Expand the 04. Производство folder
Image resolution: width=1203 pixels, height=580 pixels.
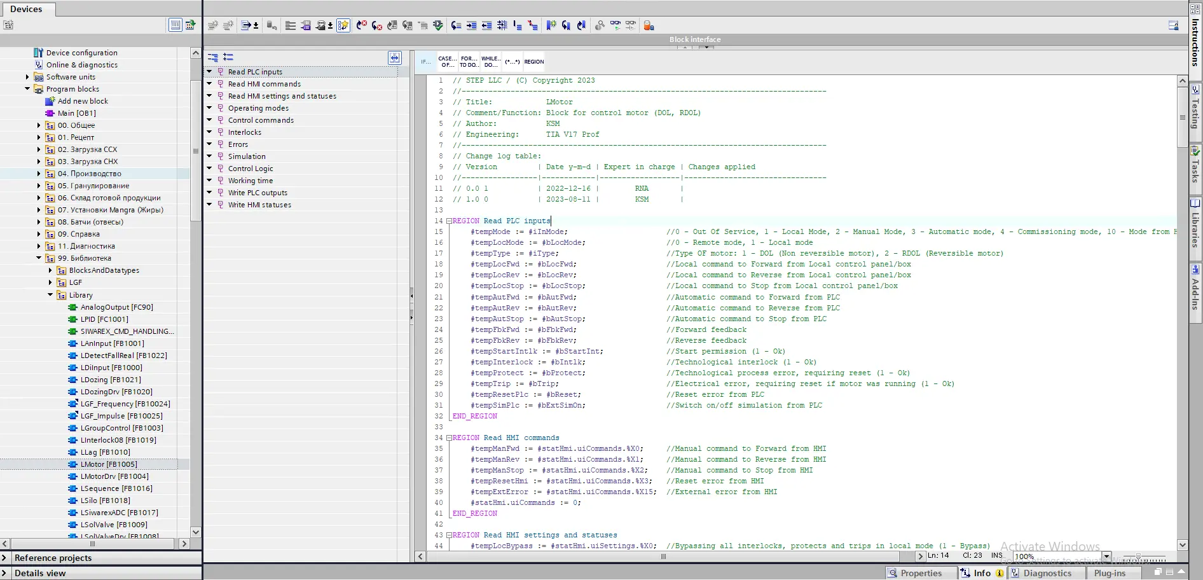tap(39, 174)
